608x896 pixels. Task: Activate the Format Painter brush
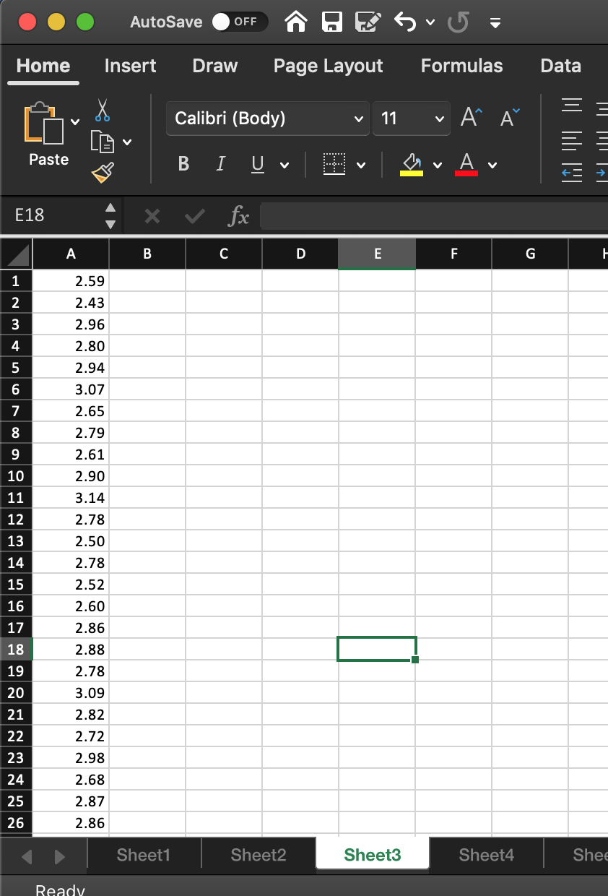click(103, 173)
